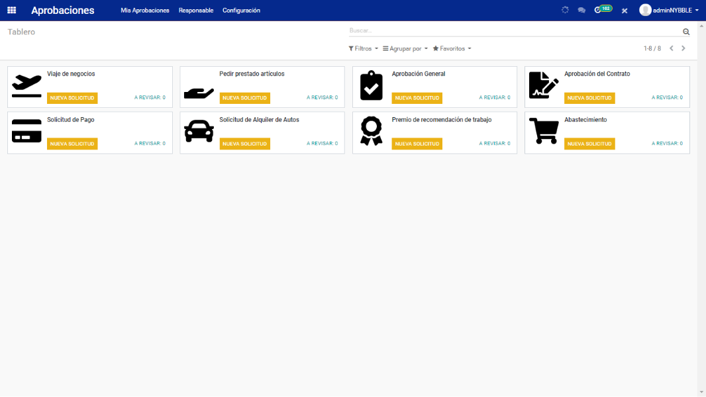
Task: Open the conversations chat bubble icon
Action: click(581, 11)
